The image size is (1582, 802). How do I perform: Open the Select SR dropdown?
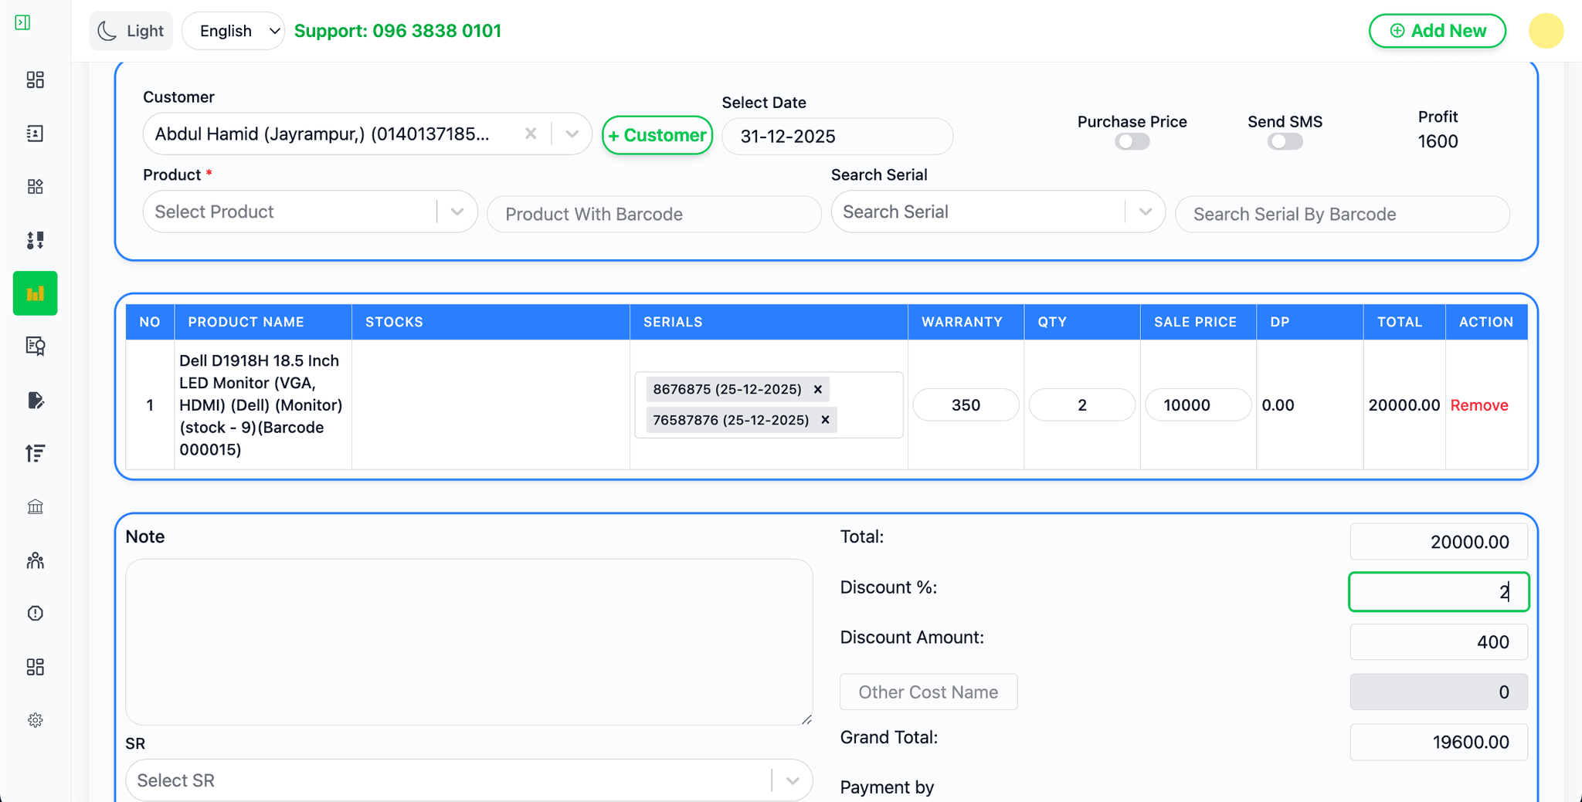point(792,780)
